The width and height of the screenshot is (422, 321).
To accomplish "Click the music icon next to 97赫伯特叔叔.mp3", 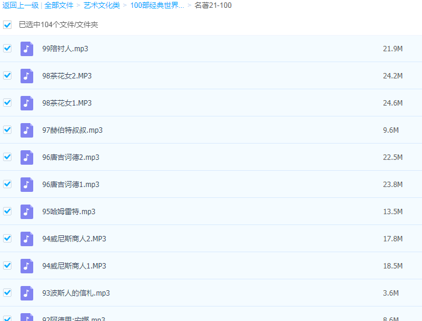I will pos(27,130).
